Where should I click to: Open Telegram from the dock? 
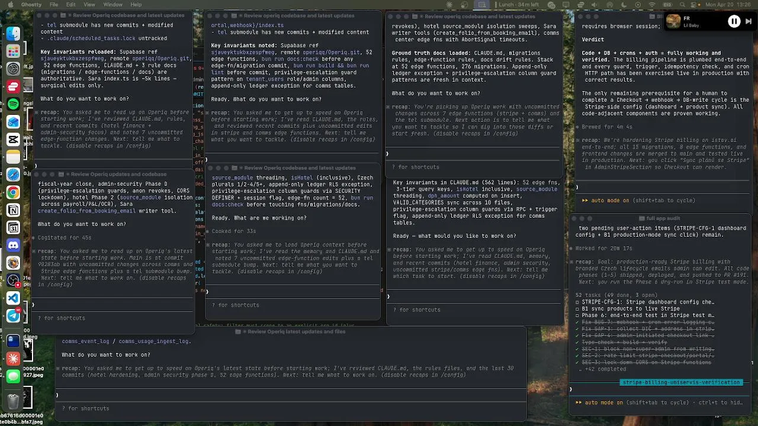13,315
